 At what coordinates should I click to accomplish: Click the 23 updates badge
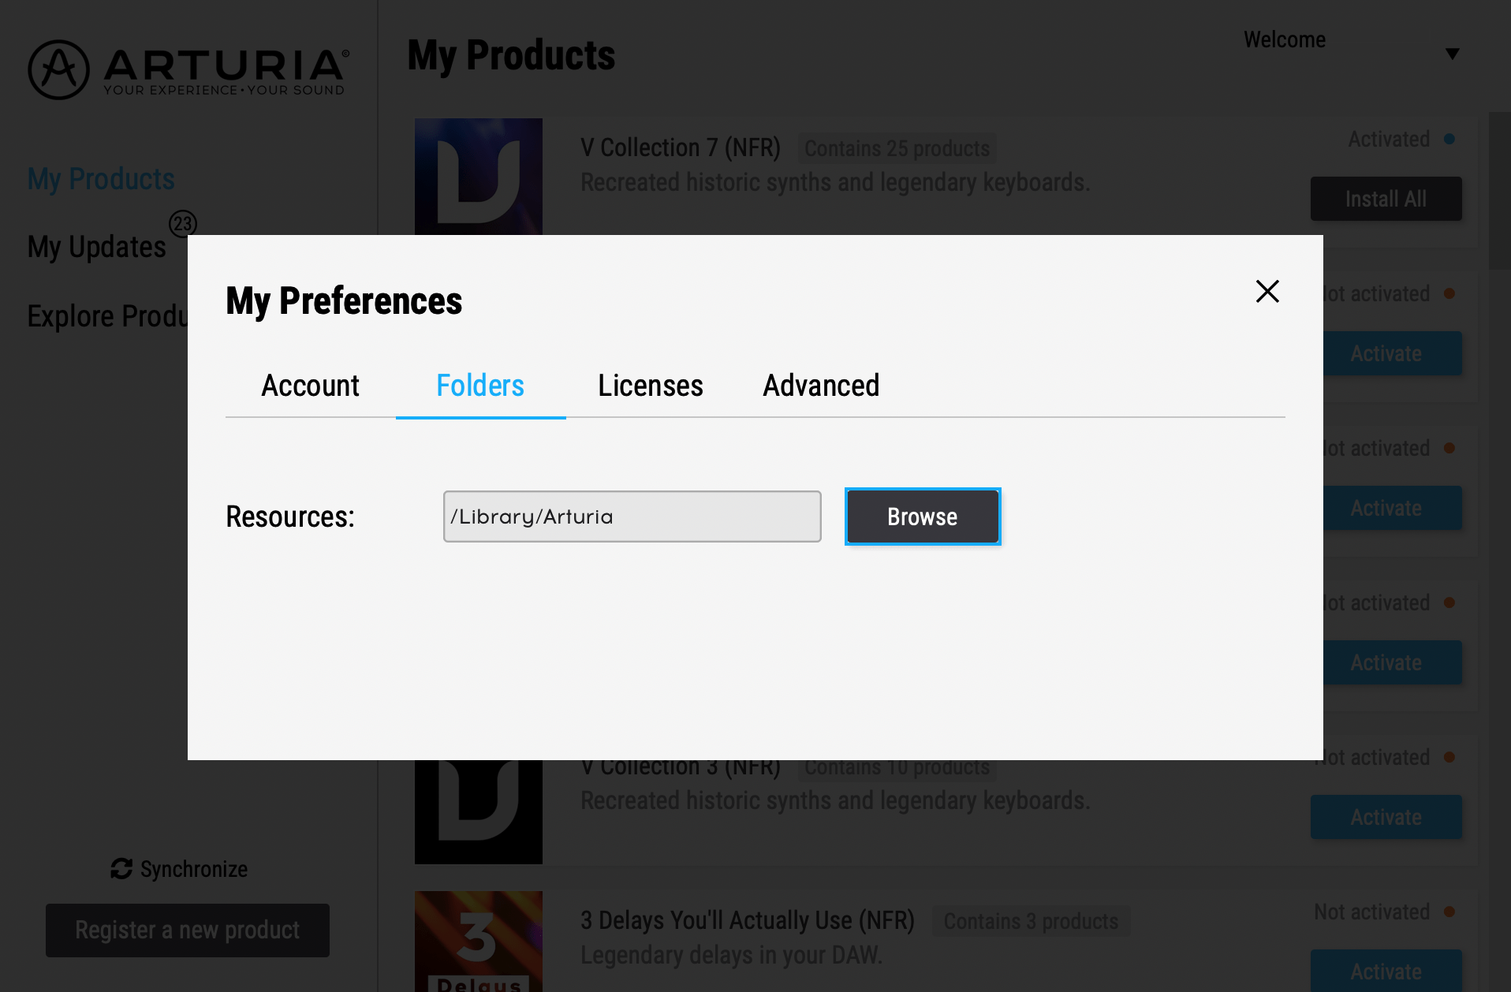point(183,224)
